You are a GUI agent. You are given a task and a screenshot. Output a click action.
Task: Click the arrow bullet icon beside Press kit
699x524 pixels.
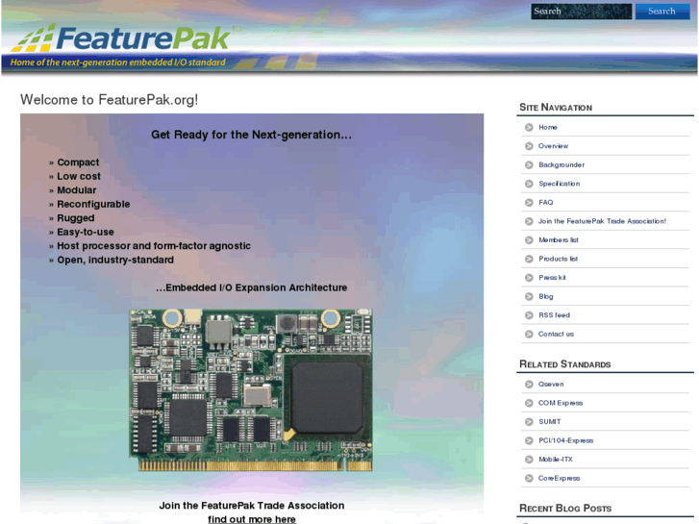(x=529, y=278)
